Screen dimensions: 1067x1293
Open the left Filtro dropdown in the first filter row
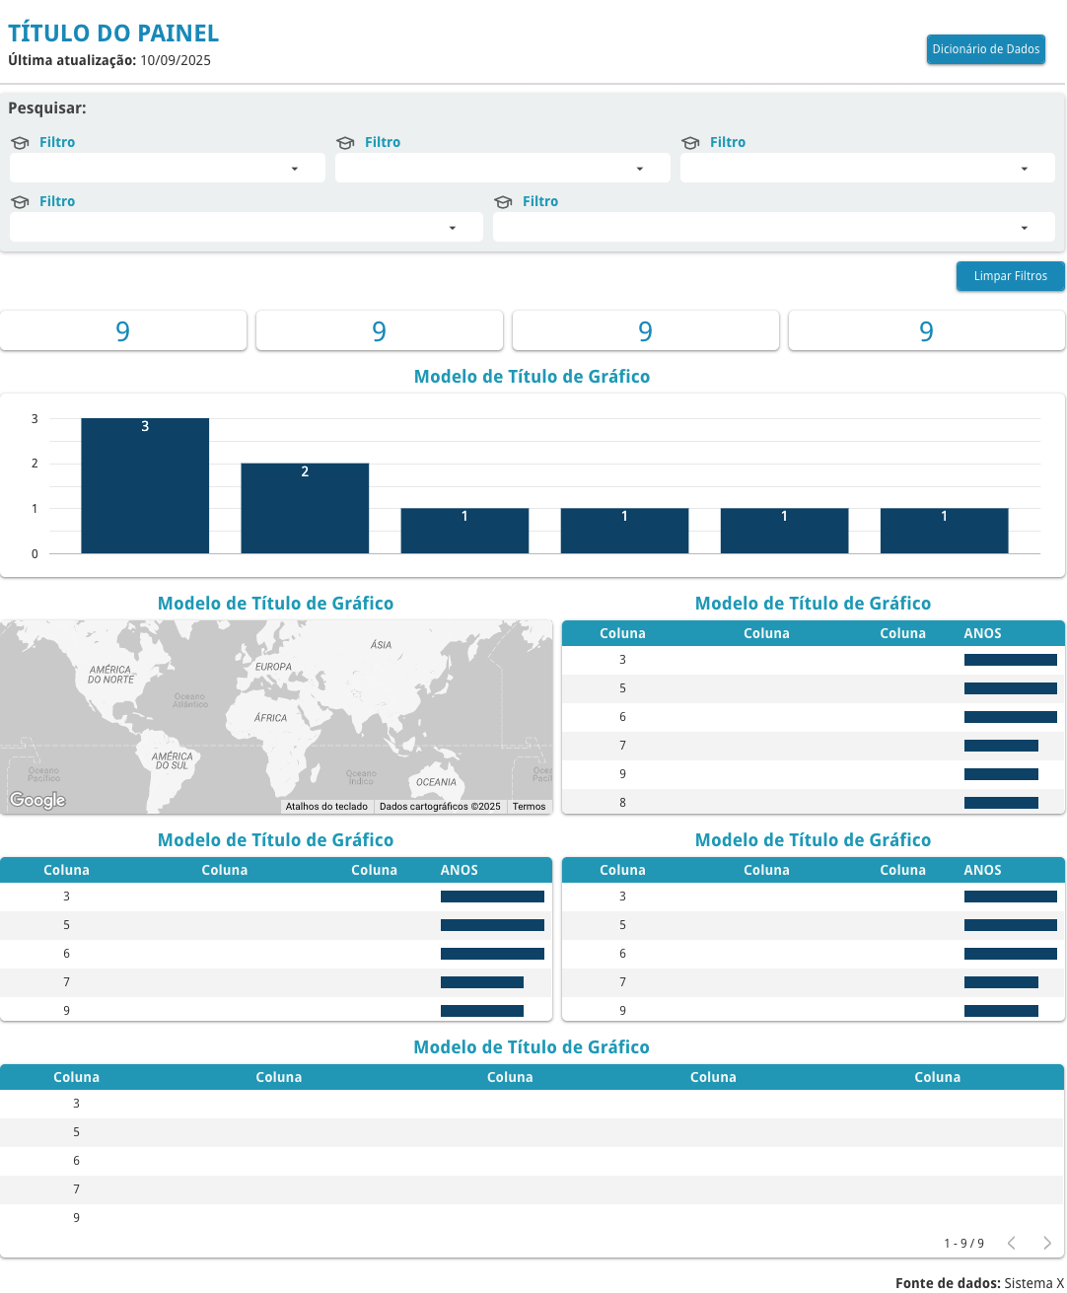(x=168, y=168)
